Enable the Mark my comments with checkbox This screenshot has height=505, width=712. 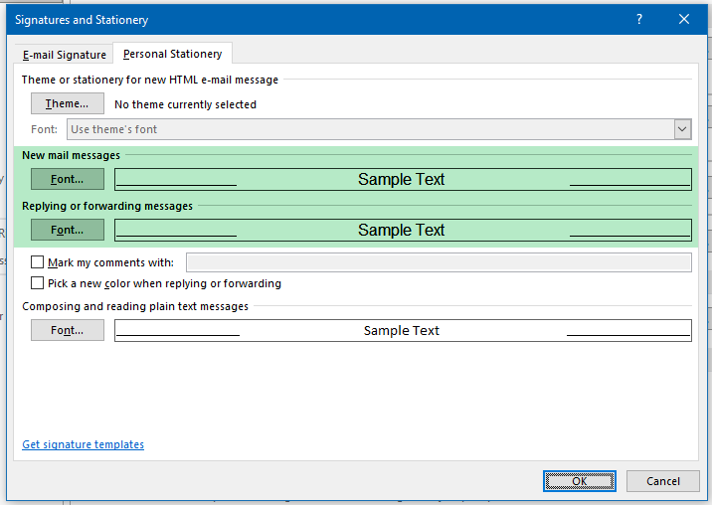pos(37,262)
